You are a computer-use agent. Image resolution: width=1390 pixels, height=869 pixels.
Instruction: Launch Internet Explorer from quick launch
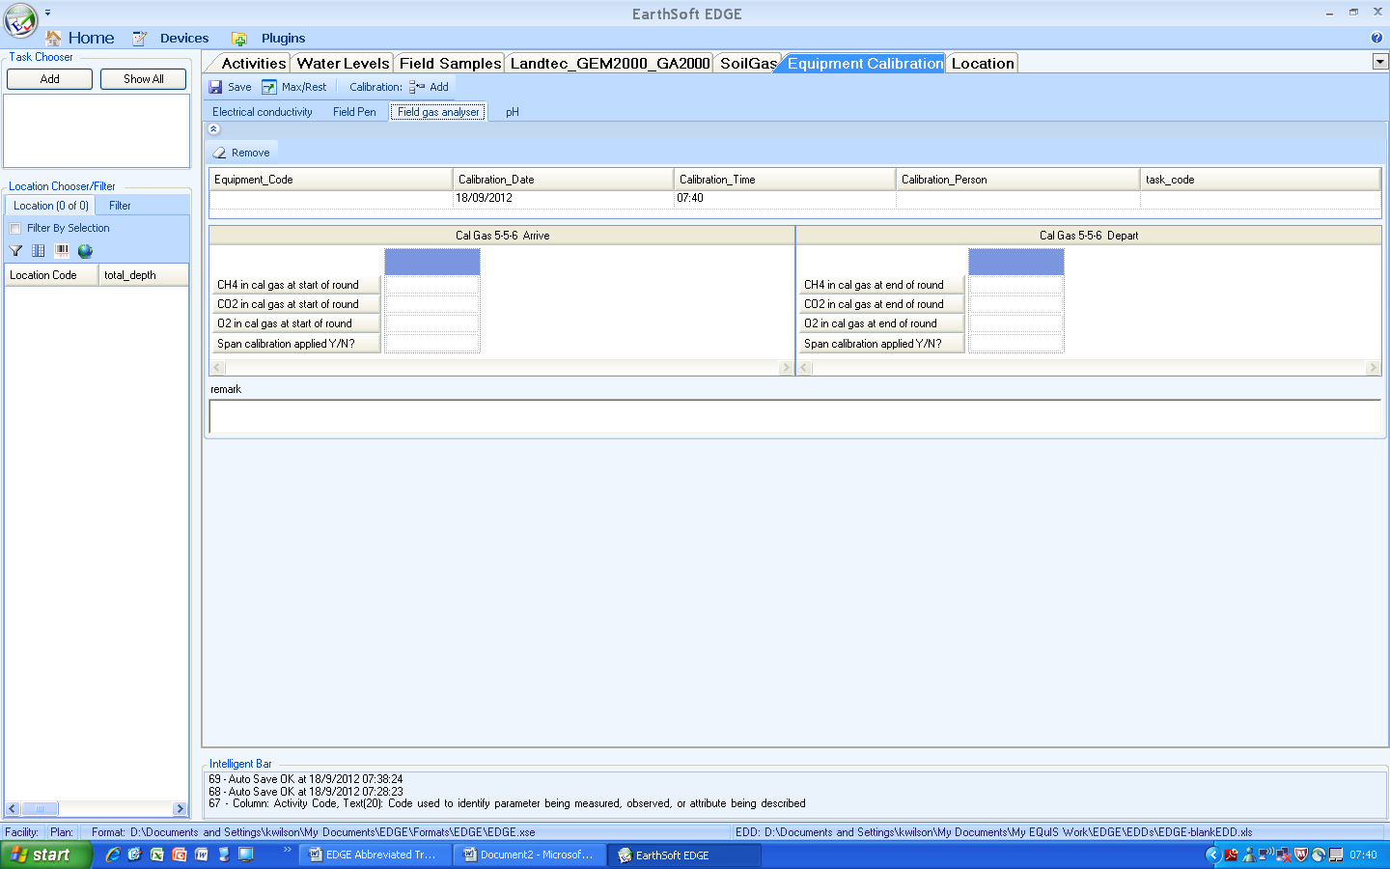pos(113,855)
